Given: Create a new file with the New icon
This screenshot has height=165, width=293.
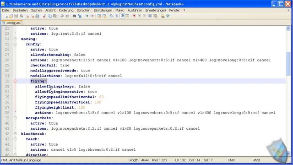Looking at the screenshot, I should (6, 16).
